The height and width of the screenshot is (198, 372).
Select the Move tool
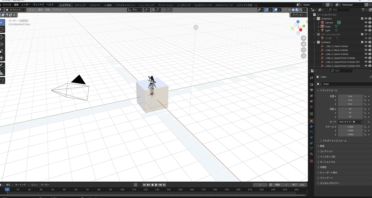point(2,37)
